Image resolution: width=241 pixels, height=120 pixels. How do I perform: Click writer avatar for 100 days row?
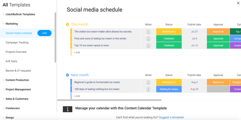click(148, 89)
